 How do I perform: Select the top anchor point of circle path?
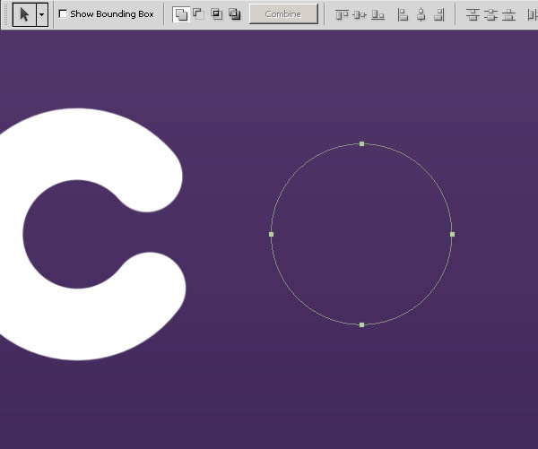(x=361, y=143)
